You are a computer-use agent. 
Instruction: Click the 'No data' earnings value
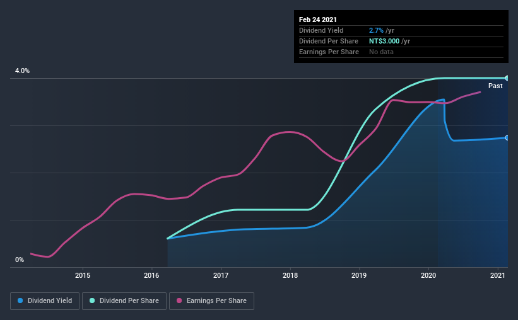(381, 52)
